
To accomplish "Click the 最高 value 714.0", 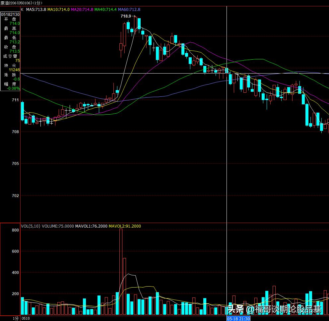I will click(15, 33).
